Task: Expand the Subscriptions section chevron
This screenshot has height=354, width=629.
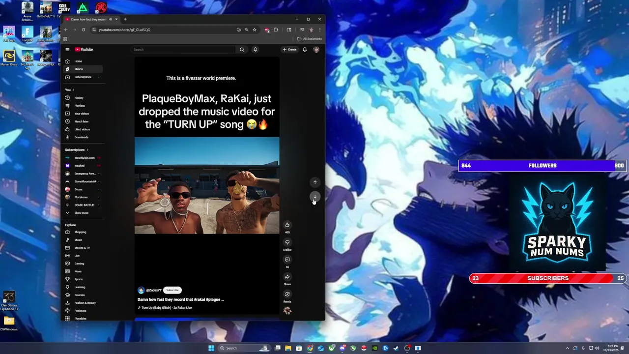Action: tap(87, 150)
